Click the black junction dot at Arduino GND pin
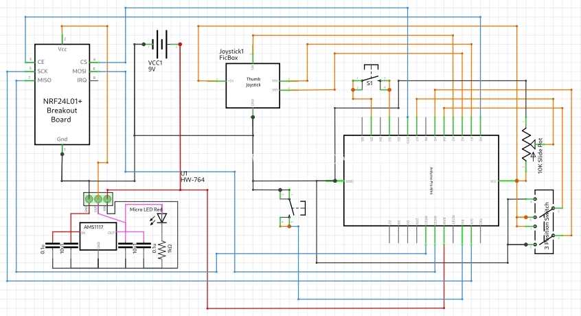This screenshot has width=581, height=316. tap(335, 181)
